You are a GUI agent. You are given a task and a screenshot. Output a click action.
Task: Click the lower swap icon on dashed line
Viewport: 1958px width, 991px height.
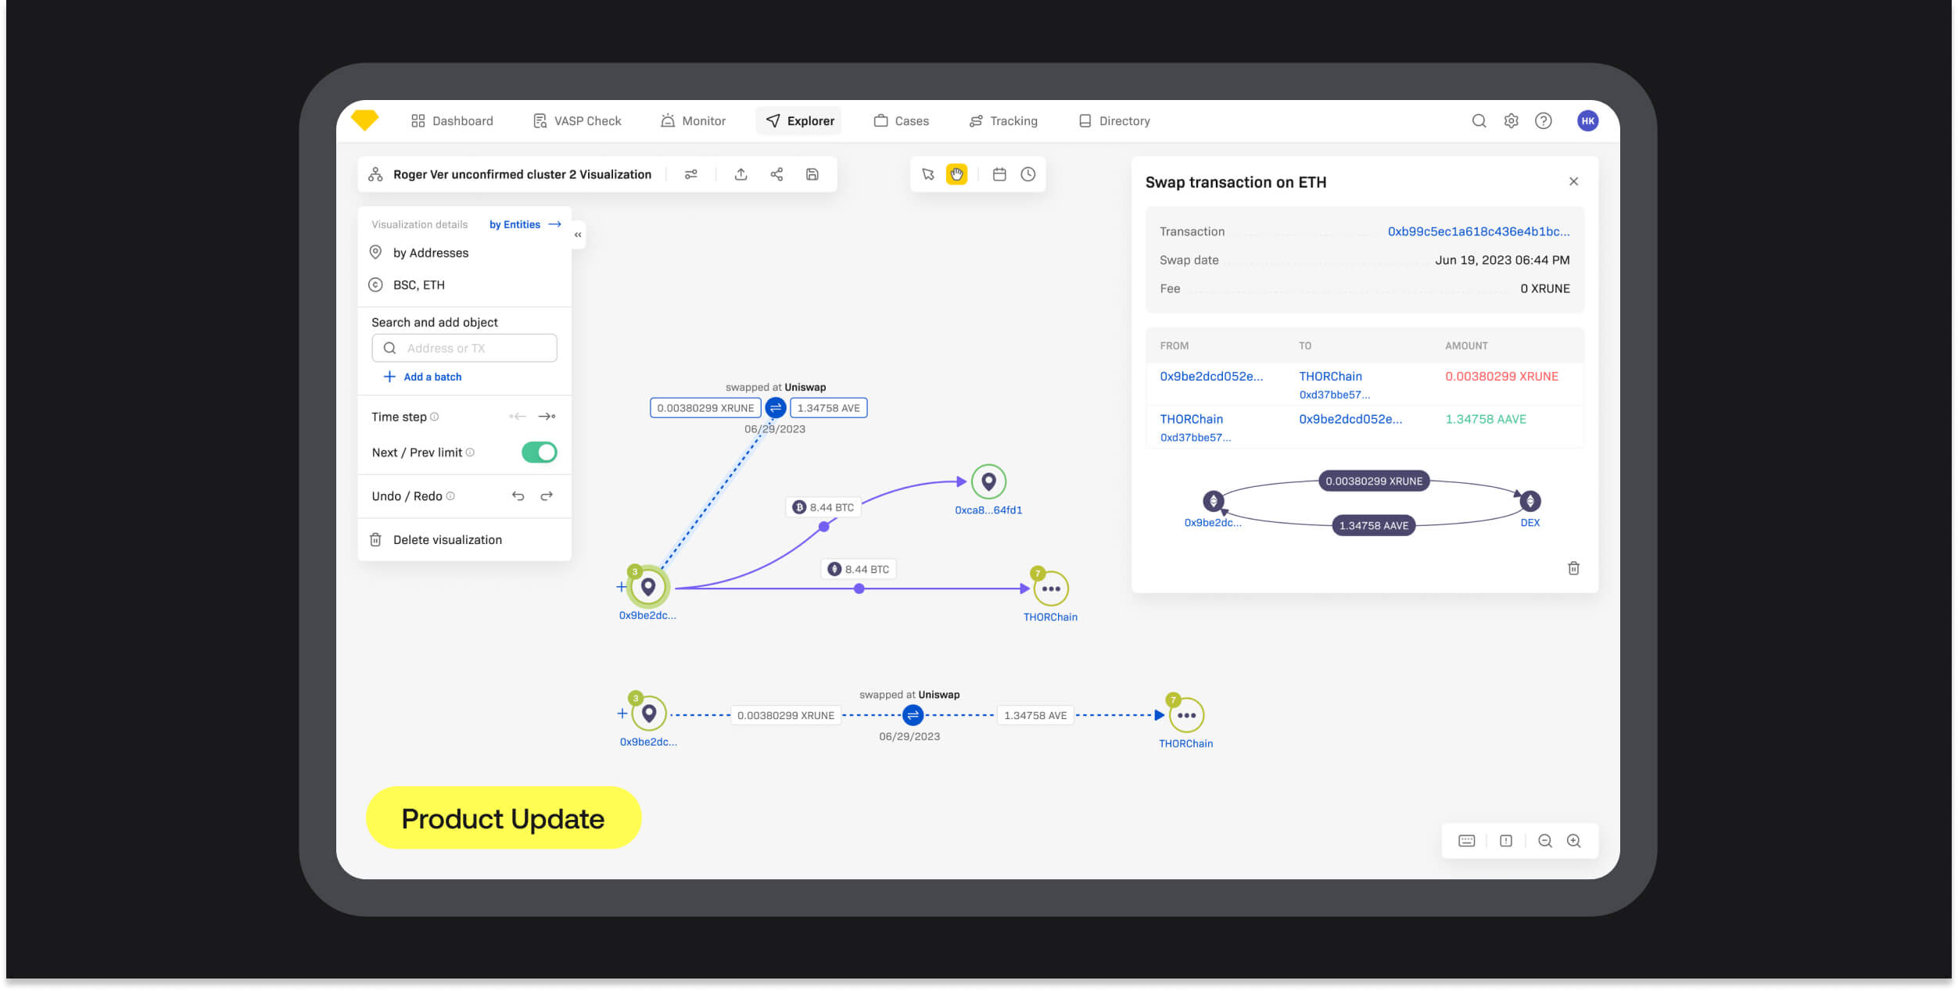[x=913, y=716]
